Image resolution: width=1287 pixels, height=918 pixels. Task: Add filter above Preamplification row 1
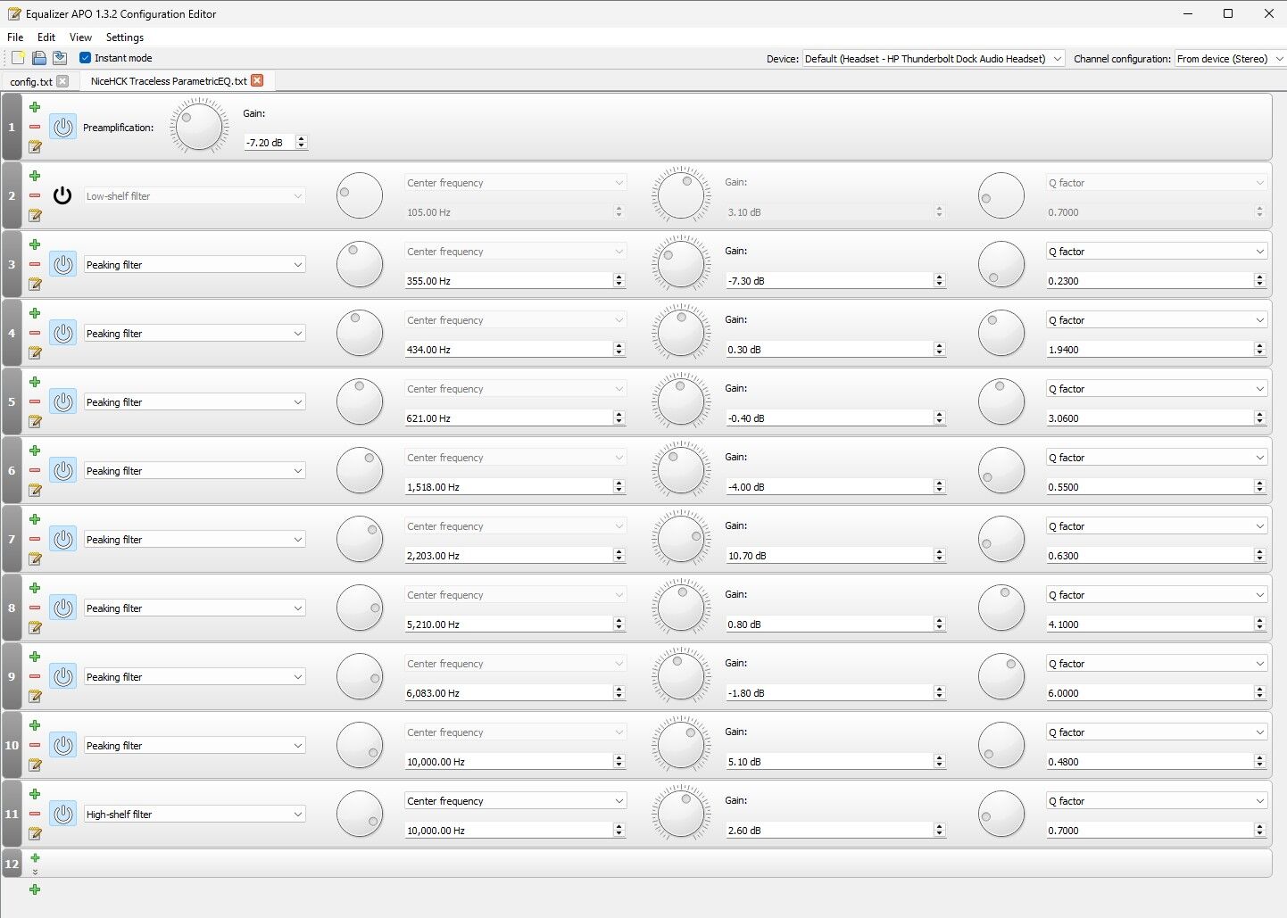[x=35, y=107]
